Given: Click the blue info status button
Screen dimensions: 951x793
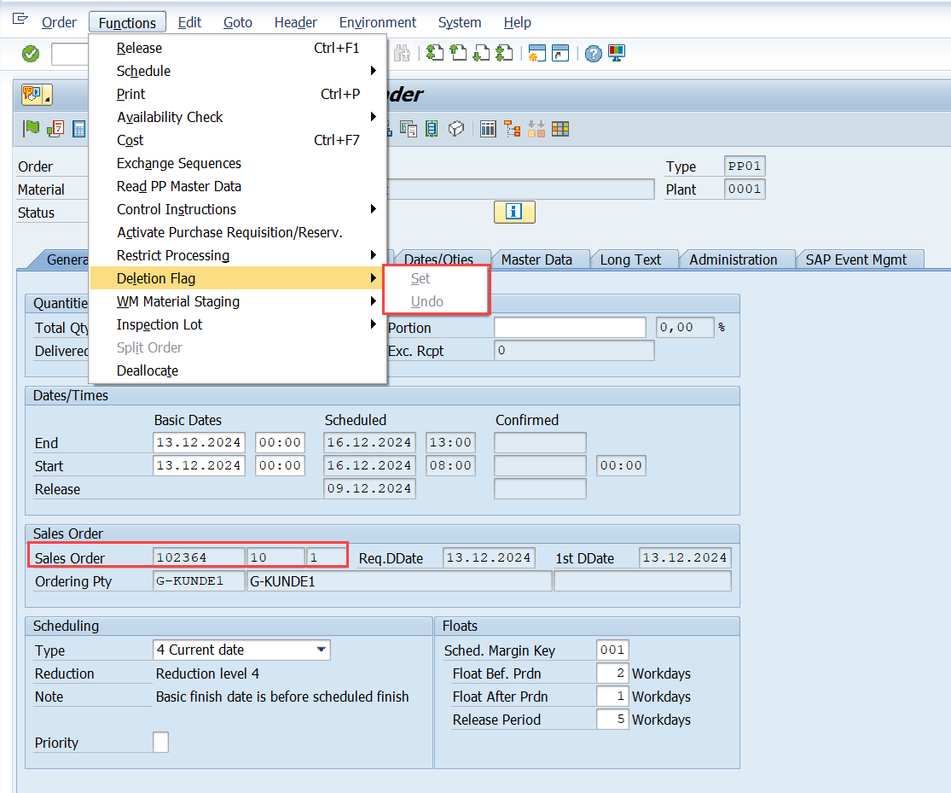Looking at the screenshot, I should pyautogui.click(x=514, y=212).
